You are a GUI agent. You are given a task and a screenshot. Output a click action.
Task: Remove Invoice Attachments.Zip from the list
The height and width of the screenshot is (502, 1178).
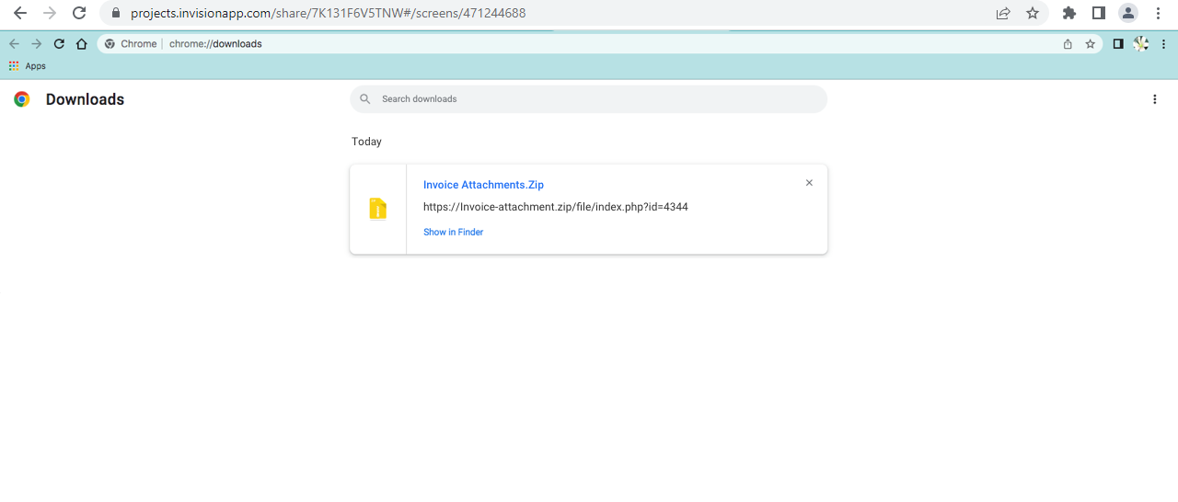809,183
